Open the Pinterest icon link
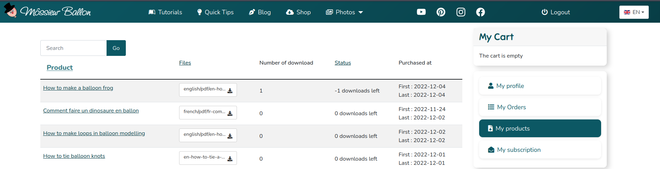Image resolution: width=660 pixels, height=169 pixels. [441, 12]
